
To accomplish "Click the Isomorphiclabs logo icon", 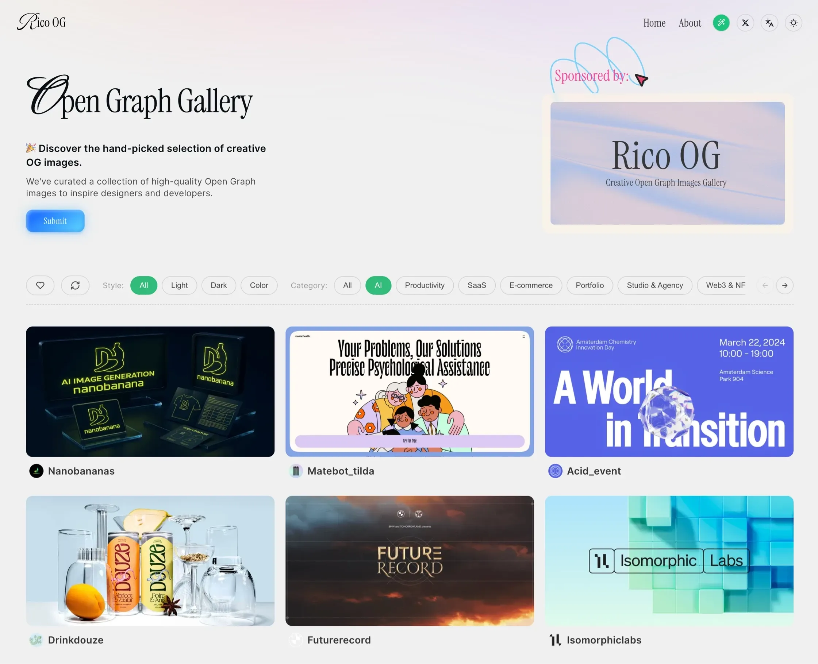I will coord(555,640).
